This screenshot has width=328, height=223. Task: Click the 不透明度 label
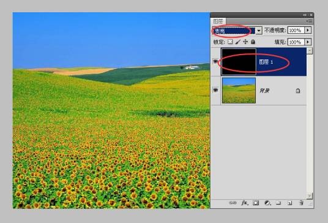(x=275, y=30)
